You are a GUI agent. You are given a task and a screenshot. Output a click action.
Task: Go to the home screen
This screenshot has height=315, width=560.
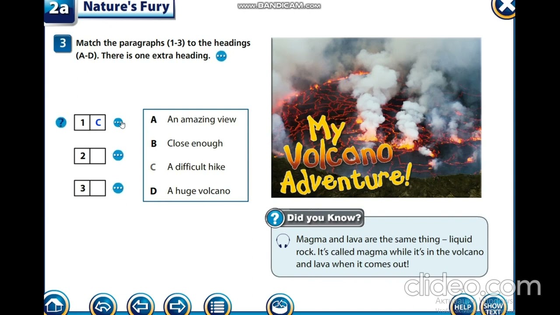coord(56,303)
